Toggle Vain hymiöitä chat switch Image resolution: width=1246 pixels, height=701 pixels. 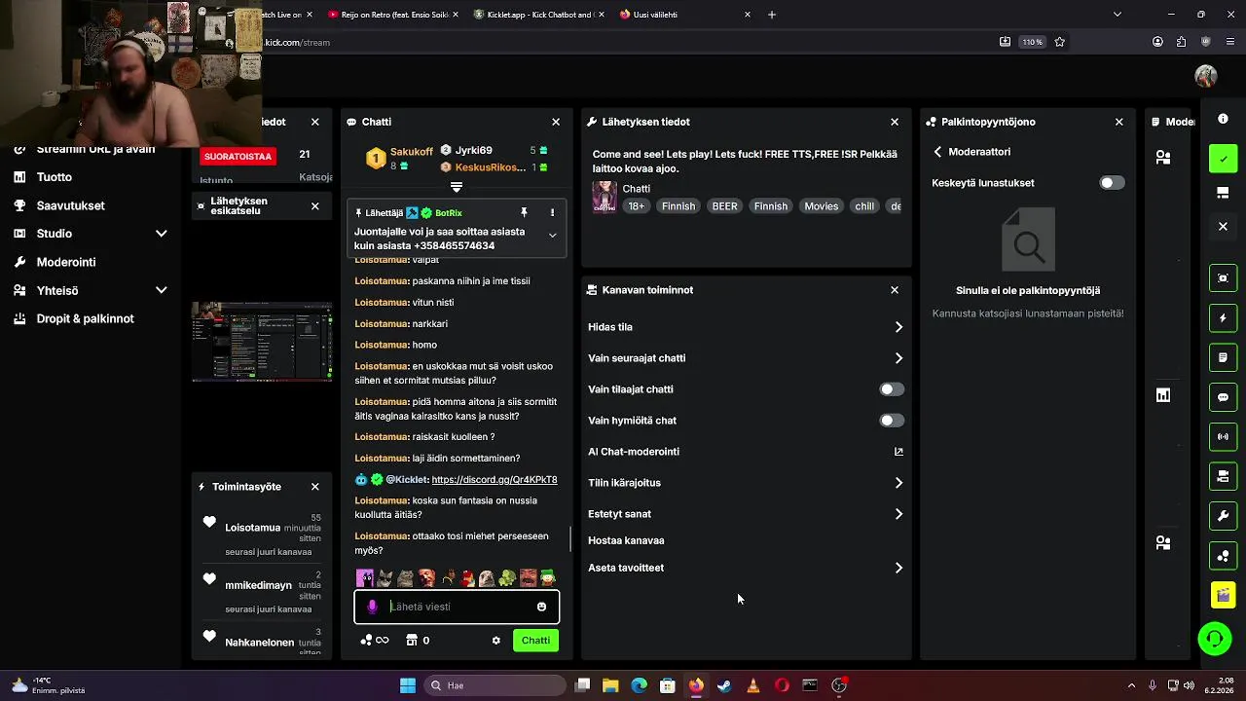coord(892,421)
